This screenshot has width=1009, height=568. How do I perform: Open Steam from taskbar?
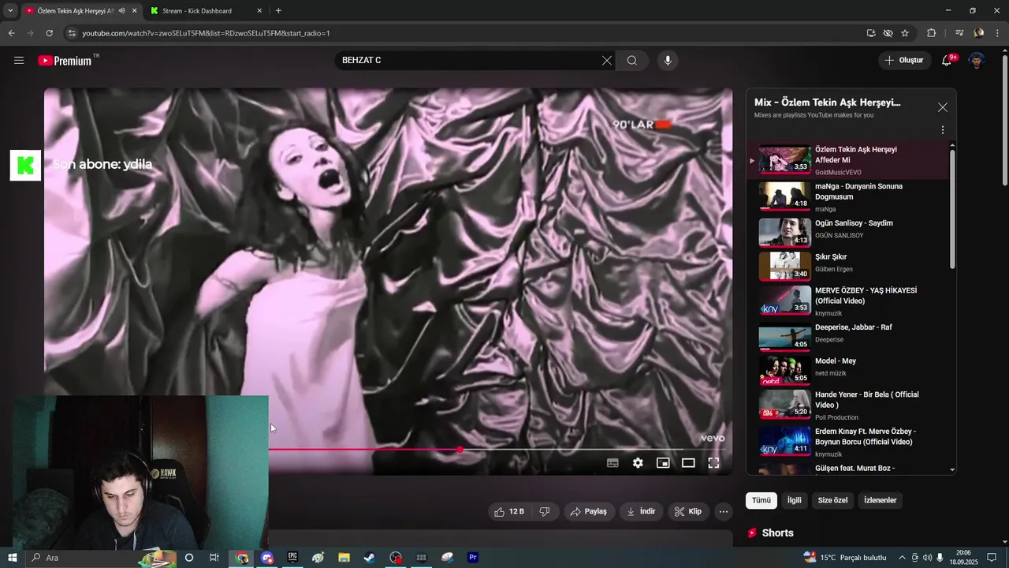pos(369,558)
